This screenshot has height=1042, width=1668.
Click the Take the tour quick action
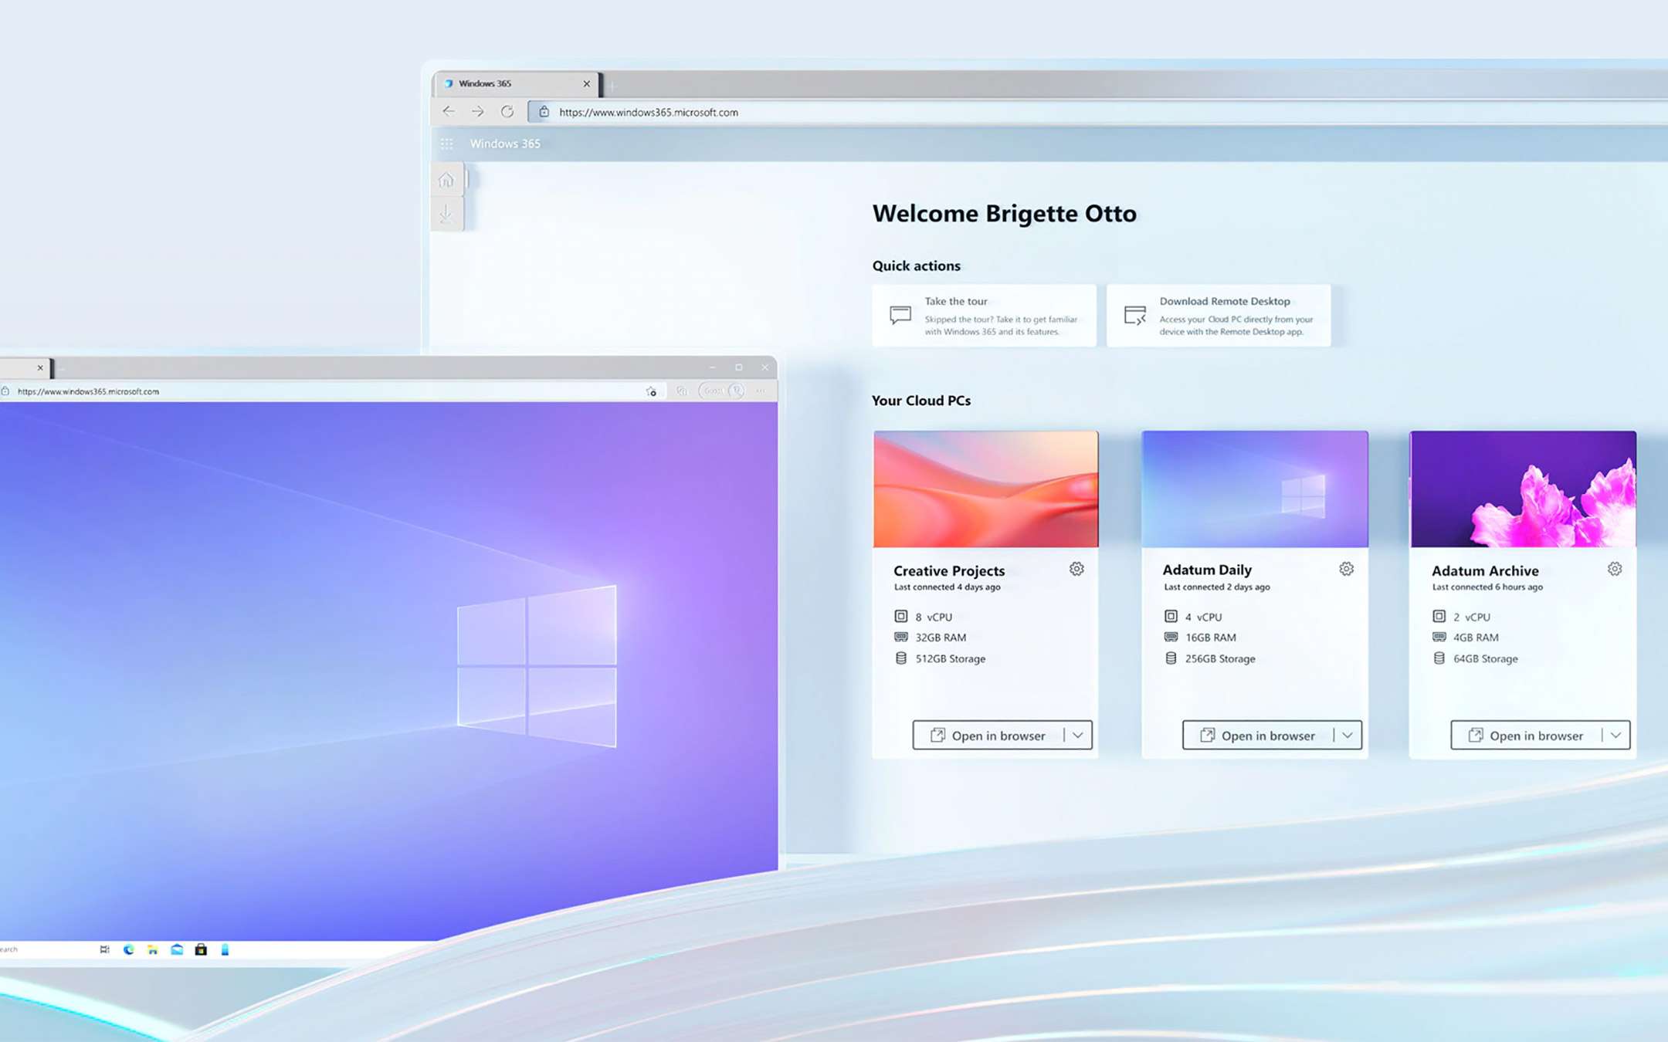(984, 316)
